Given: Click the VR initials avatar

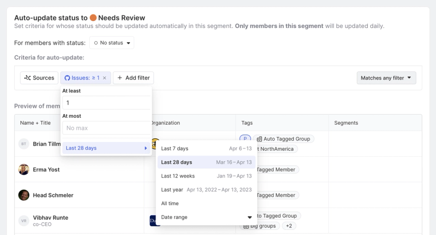Looking at the screenshot, I should click(x=24, y=220).
